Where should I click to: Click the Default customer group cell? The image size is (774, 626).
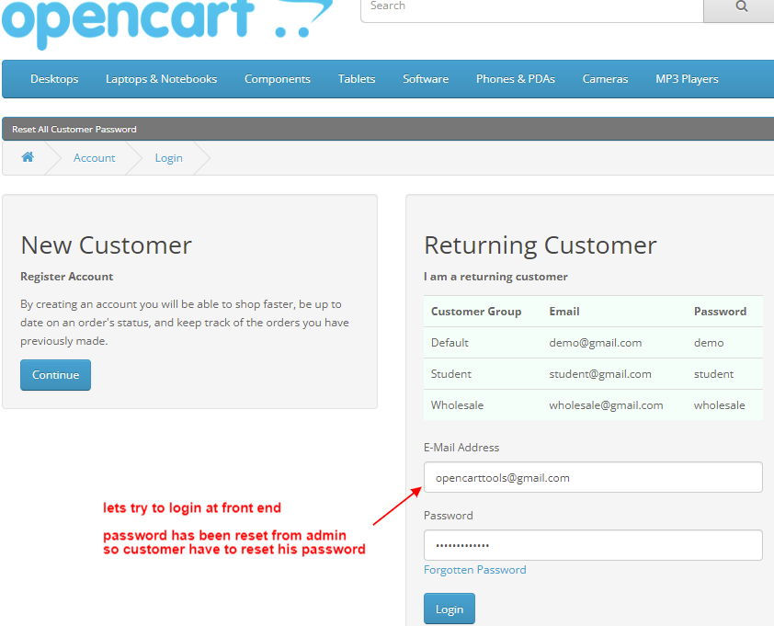click(x=450, y=343)
